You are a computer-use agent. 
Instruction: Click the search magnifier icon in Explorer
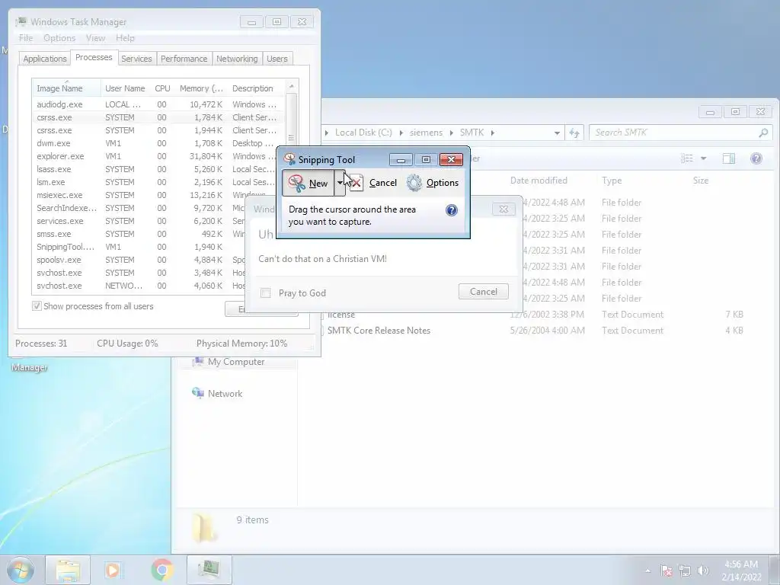763,133
